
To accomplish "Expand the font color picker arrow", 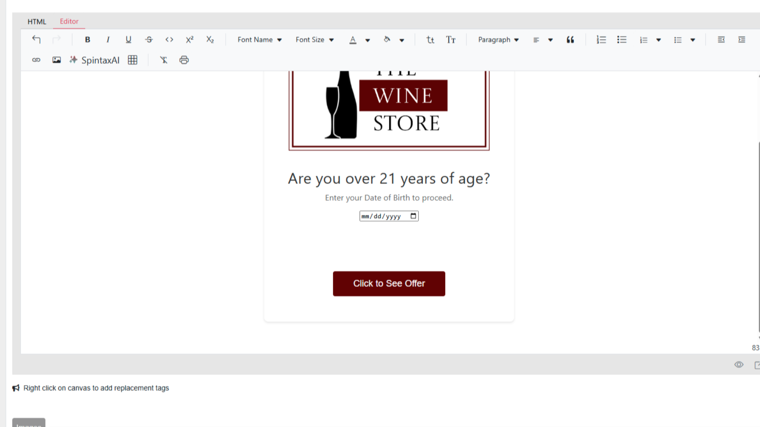I will pos(368,40).
